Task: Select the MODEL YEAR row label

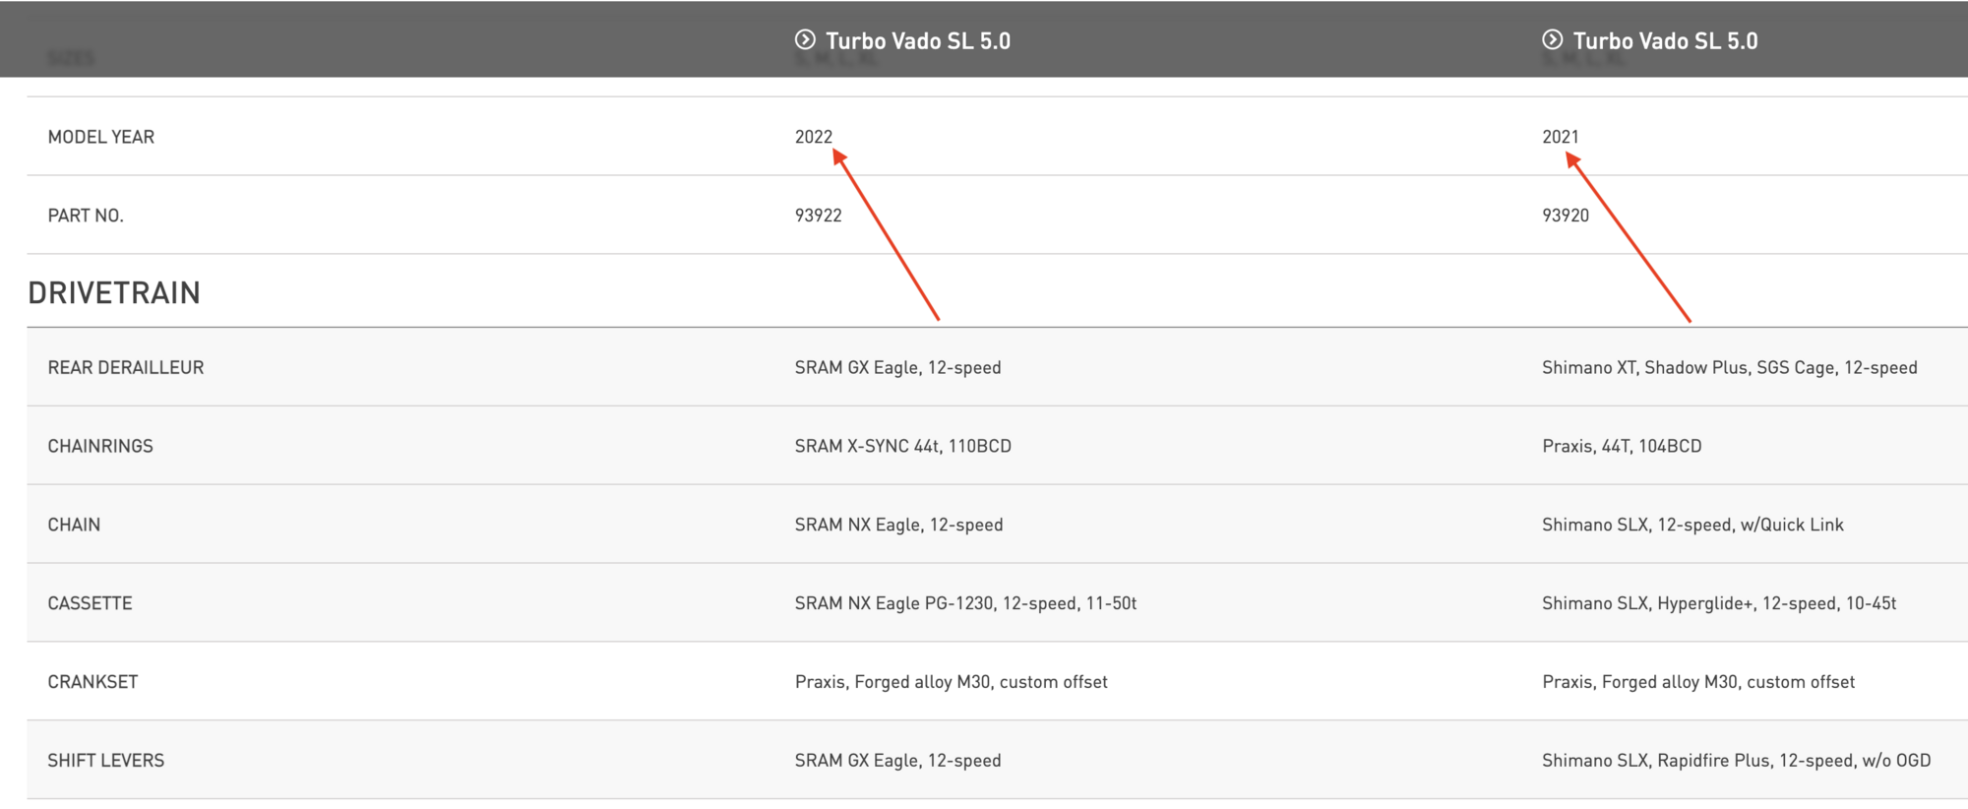Action: point(101,137)
